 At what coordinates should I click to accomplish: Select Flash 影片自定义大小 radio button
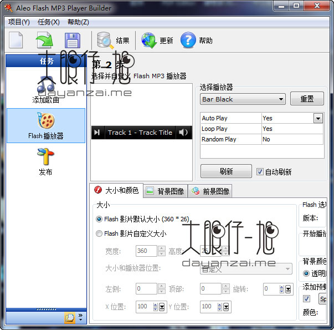click(x=99, y=233)
